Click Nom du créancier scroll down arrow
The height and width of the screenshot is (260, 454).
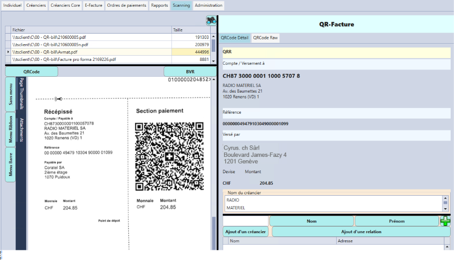coord(445,209)
